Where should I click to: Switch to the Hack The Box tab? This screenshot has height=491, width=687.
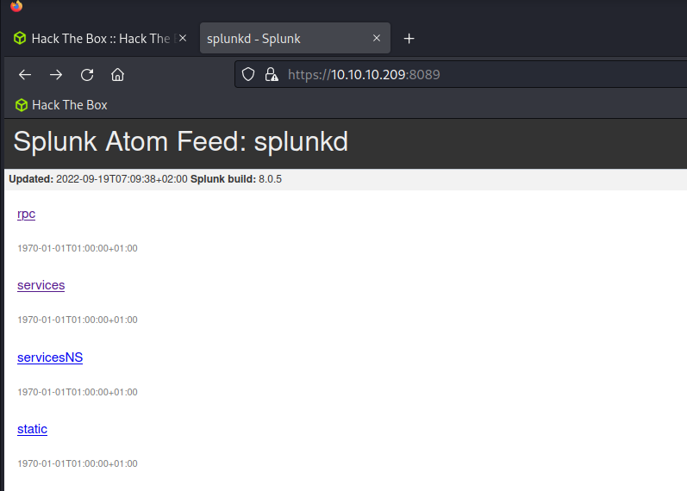click(x=101, y=38)
